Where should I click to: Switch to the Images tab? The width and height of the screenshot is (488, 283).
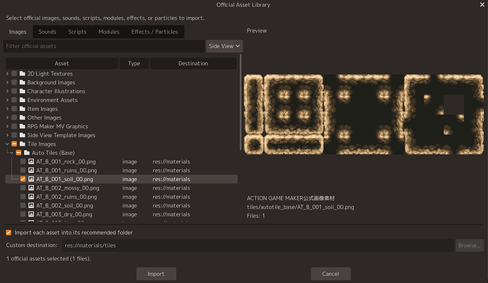click(18, 32)
